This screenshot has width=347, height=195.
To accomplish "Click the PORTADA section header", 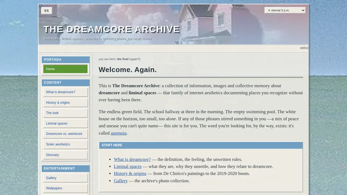I will (65, 60).
